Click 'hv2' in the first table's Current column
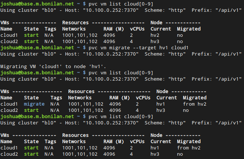This screenshot has height=159, width=244. pos(155,35)
